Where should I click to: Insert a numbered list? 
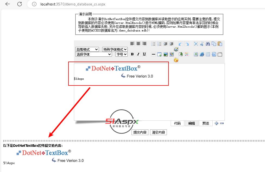pos(159,44)
